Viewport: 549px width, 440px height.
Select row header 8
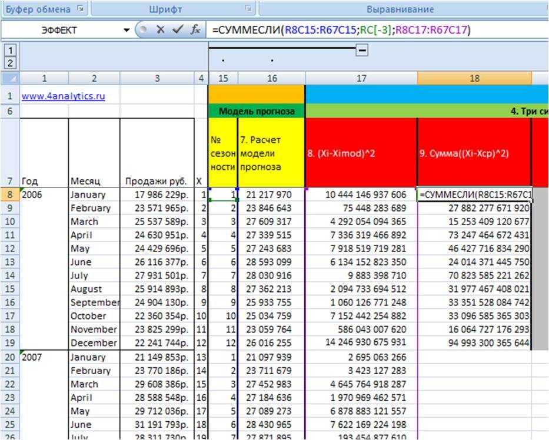pyautogui.click(x=10, y=194)
